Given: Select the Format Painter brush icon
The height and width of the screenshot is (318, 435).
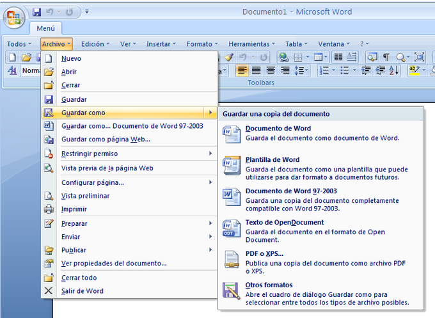Looking at the screenshot, I should point(229,58).
